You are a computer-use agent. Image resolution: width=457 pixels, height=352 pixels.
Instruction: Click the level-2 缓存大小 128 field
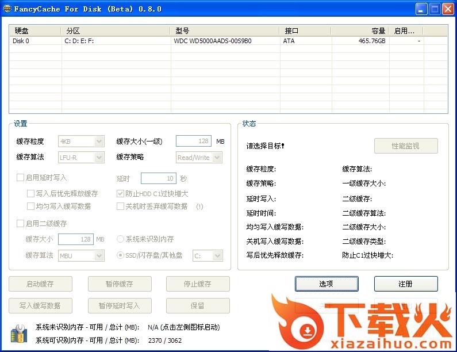tap(76, 239)
